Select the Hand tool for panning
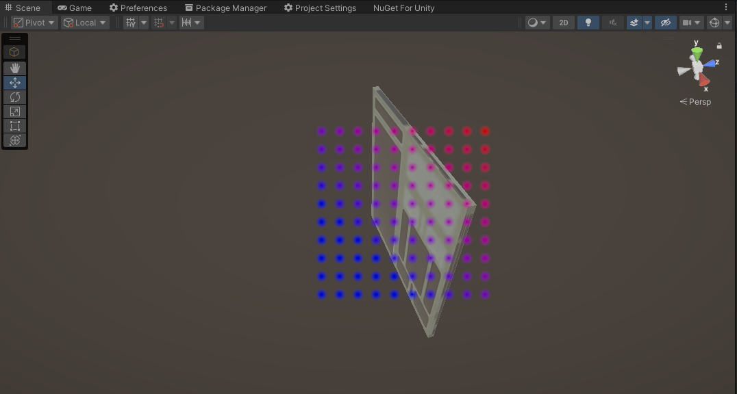The image size is (737, 394). click(14, 68)
